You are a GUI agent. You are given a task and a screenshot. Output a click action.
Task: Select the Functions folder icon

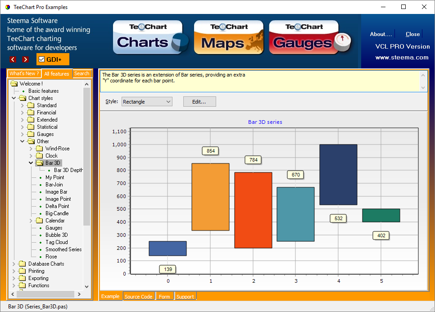[x=22, y=285]
